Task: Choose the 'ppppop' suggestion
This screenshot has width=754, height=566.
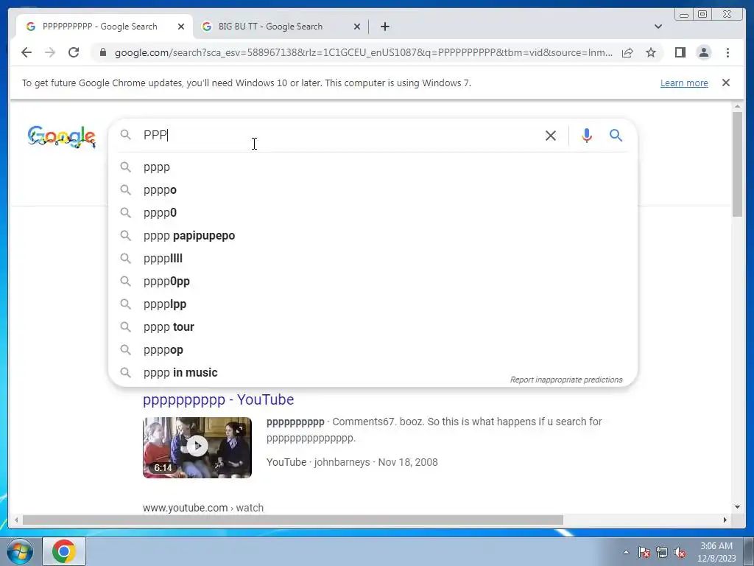Action: [x=373, y=350]
